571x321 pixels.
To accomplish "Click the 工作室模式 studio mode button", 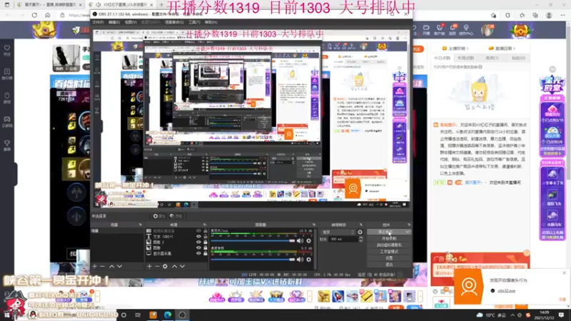I will pos(389,252).
